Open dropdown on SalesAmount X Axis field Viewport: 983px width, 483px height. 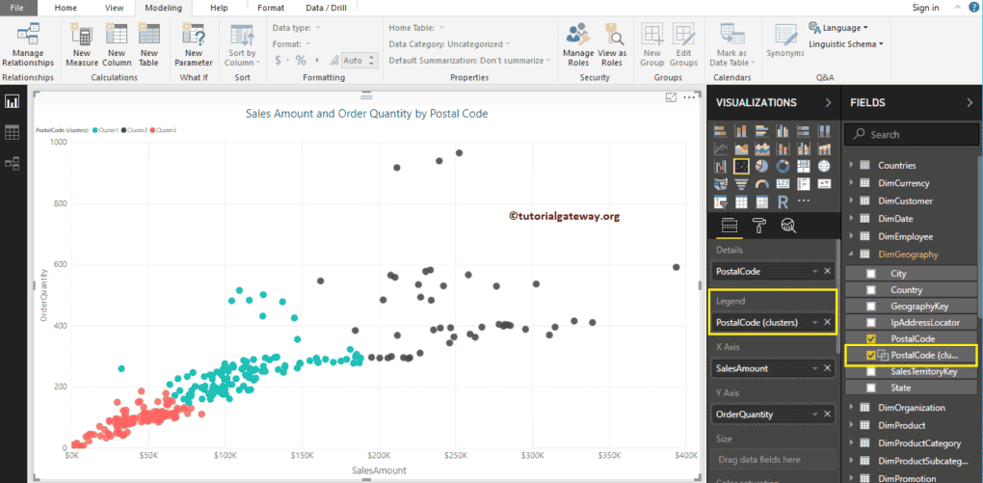tap(814, 367)
